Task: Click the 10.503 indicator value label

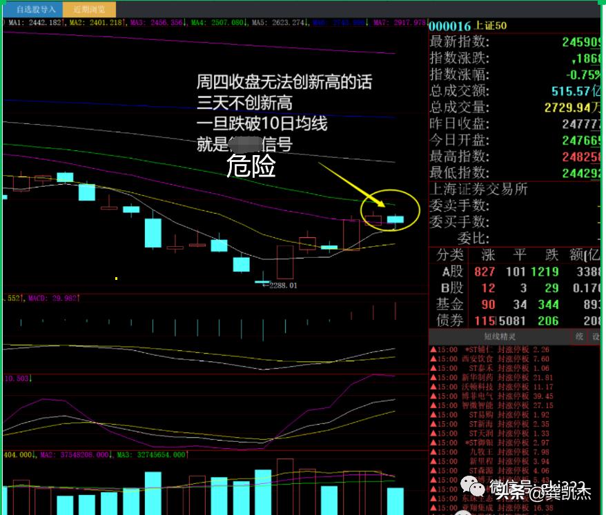Action: coord(18,378)
